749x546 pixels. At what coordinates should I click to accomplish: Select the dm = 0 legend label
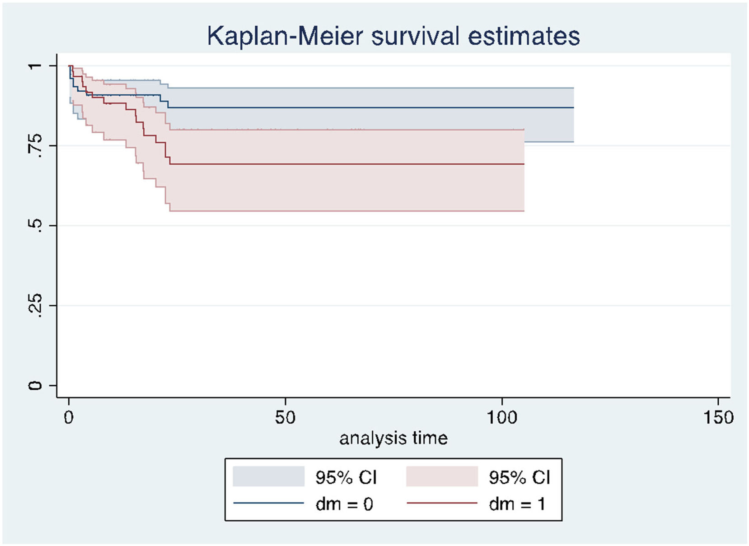[x=344, y=504]
